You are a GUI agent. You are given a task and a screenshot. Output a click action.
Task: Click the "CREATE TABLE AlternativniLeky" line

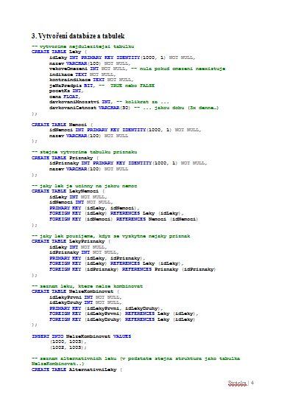click(x=77, y=370)
